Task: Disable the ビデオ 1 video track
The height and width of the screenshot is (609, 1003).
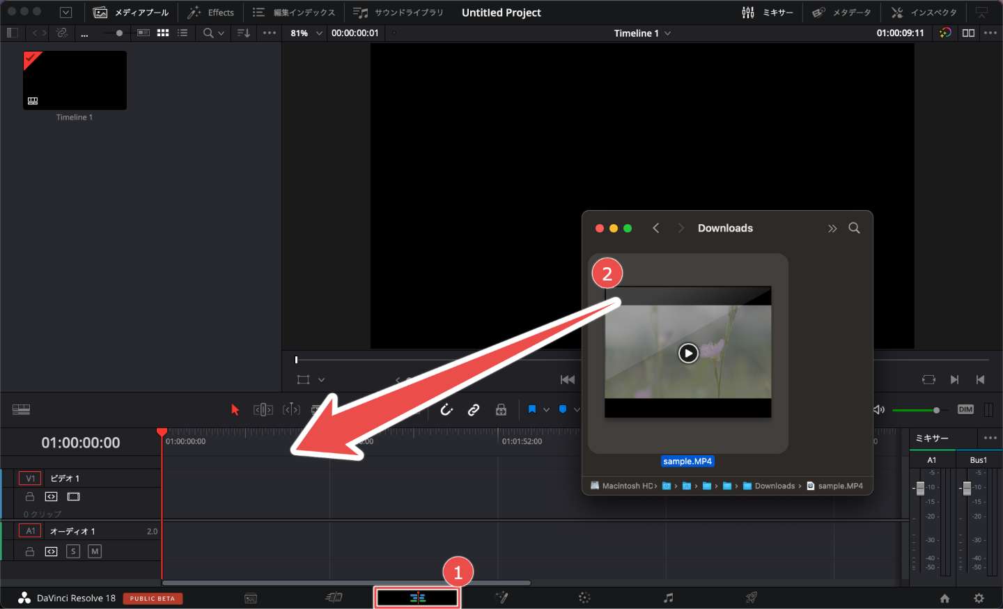Action: 74,497
